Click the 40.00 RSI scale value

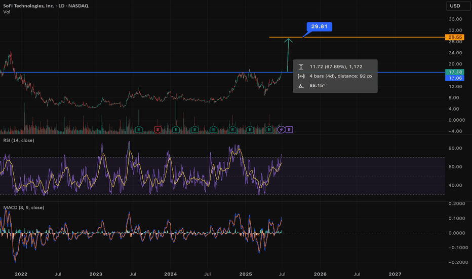coord(455,185)
